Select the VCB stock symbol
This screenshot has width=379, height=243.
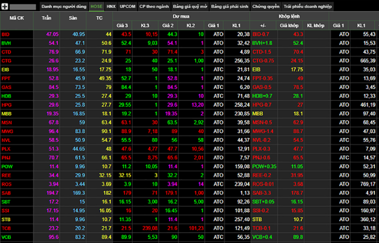click(x=6, y=237)
